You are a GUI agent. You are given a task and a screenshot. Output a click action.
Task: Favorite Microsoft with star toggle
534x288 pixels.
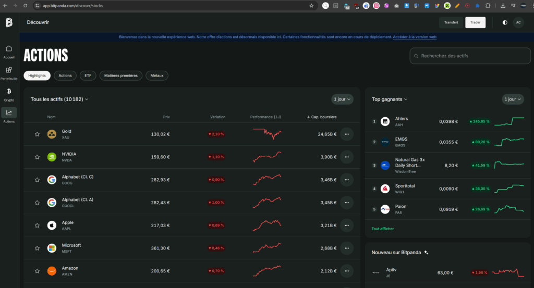point(37,248)
